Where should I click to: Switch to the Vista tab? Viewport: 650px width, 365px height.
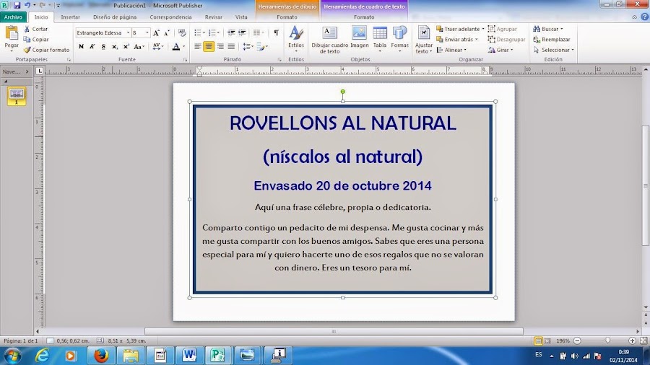click(241, 17)
